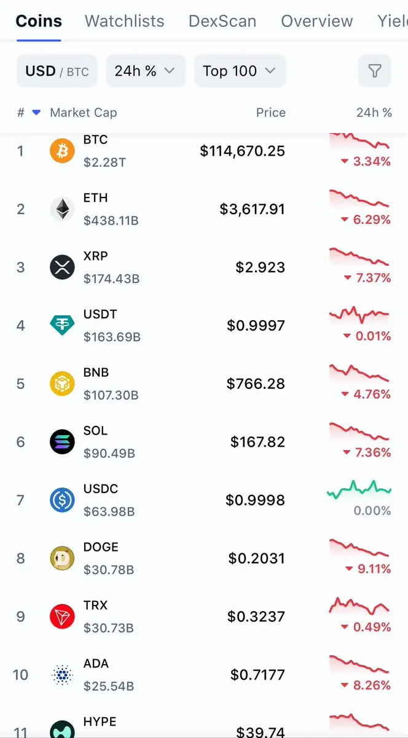
Task: Go to the Overview tab
Action: pos(317,21)
